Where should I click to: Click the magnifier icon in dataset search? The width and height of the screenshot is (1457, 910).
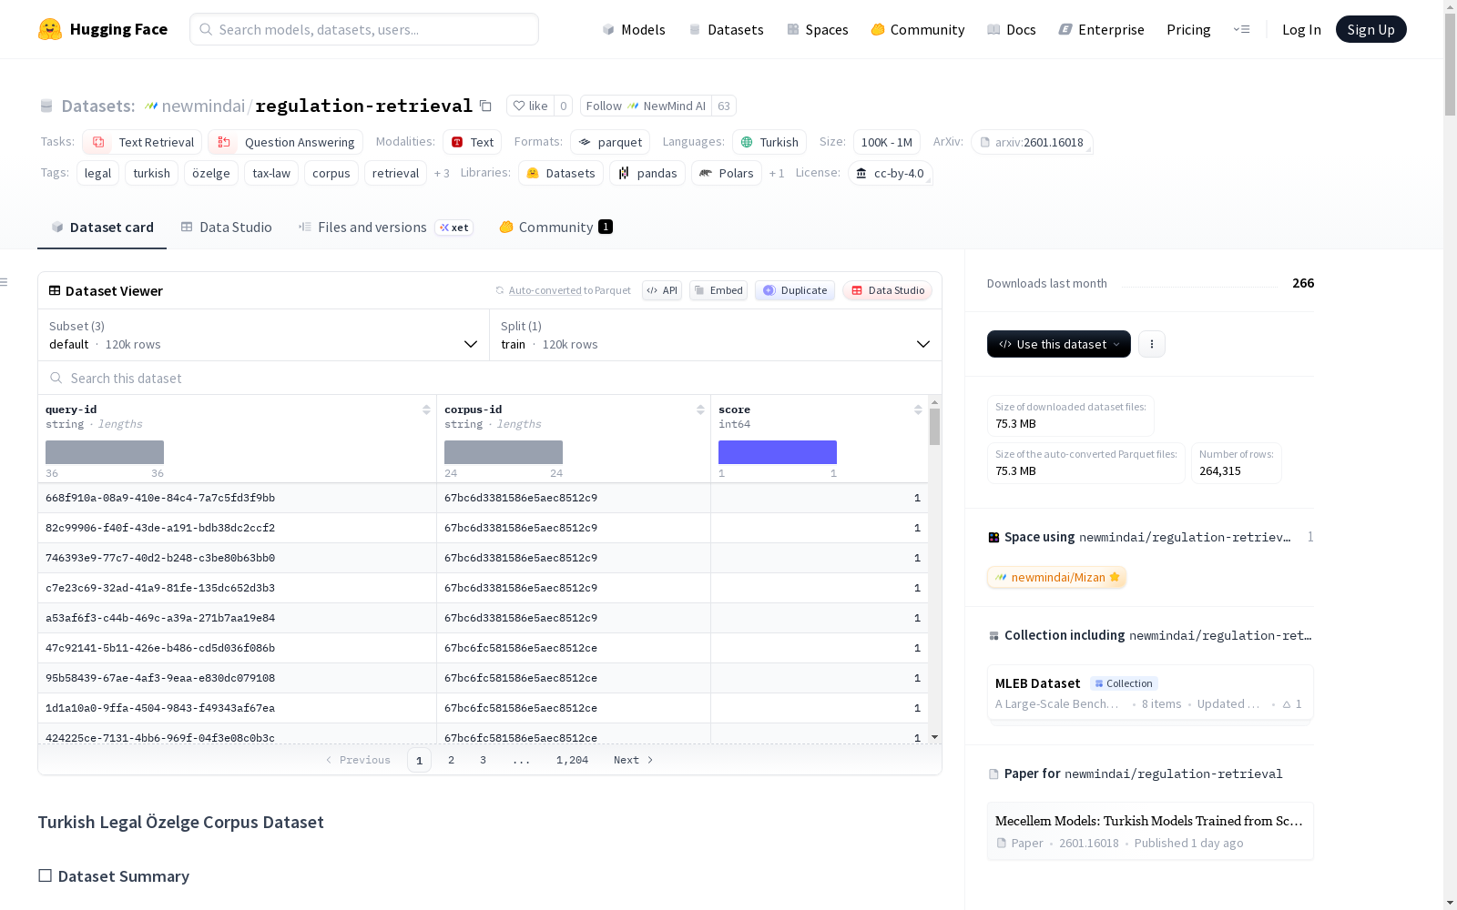point(56,378)
